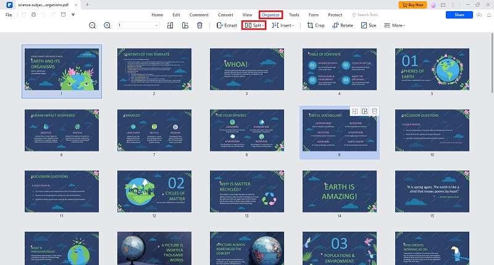The width and height of the screenshot is (494, 265).
Task: Select page 8 The Four Spheres thumbnail
Action: point(247,130)
